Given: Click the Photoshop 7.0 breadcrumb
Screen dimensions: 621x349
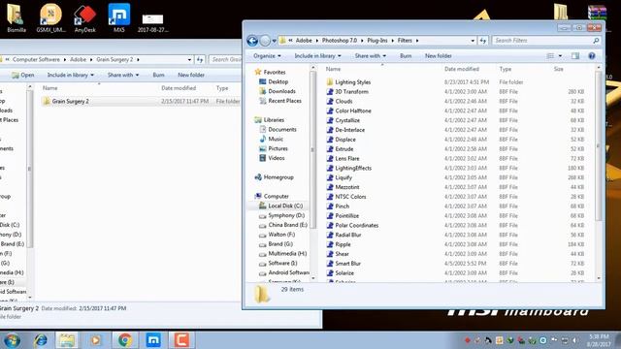Looking at the screenshot, I should pos(340,41).
